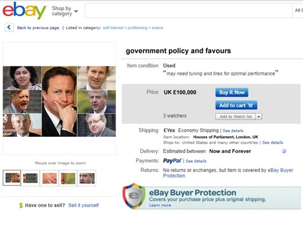This screenshot has height=233, width=303.
Task: Open the 'scams' category breadcrumb
Action: pyautogui.click(x=158, y=28)
